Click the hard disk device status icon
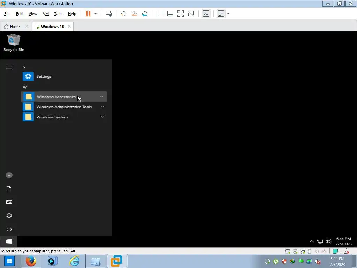This screenshot has width=357, height=268. click(x=288, y=251)
